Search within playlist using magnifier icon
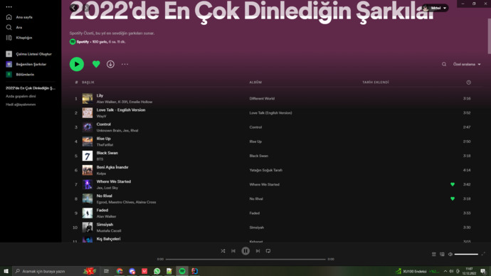The image size is (491, 276). coord(444,64)
